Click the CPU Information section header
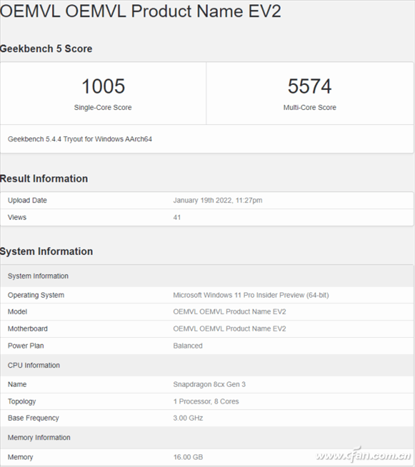This screenshot has height=467, width=415. (34, 365)
